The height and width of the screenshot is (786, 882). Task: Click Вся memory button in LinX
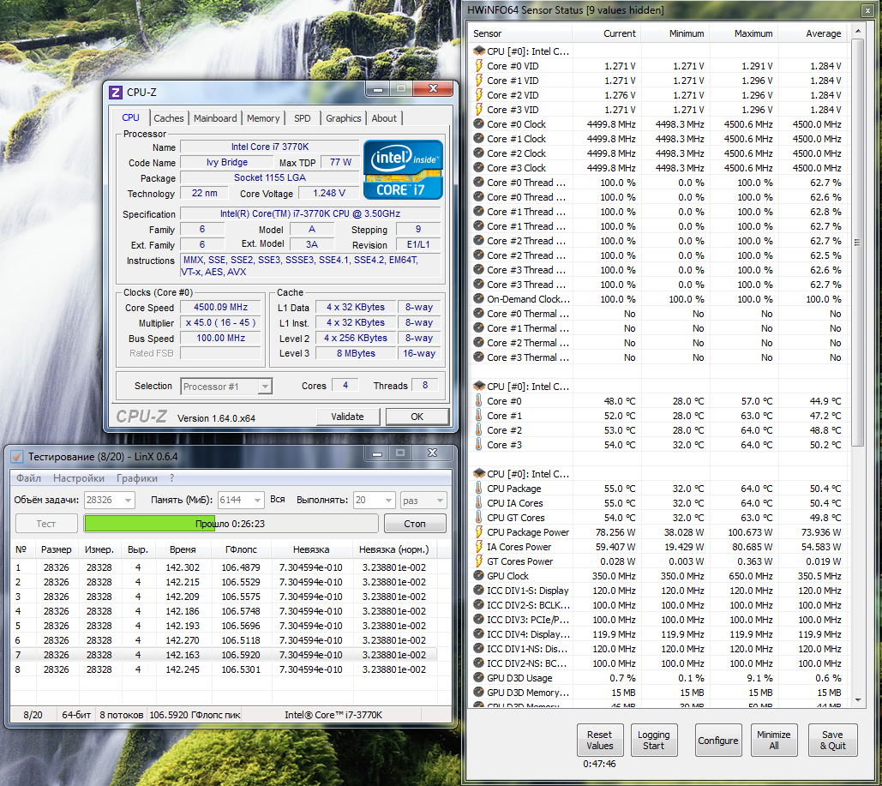(x=278, y=500)
